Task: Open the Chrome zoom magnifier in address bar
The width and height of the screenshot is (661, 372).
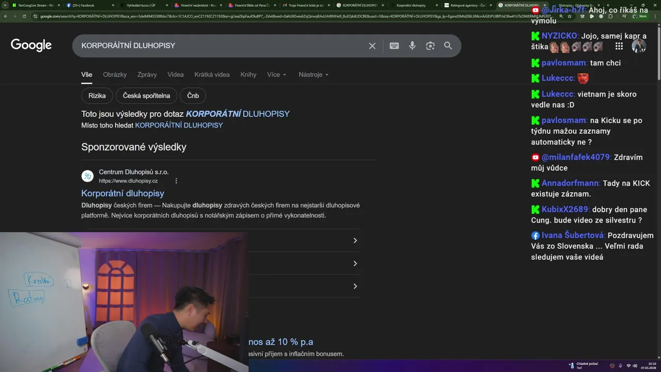Action: click(x=561, y=16)
